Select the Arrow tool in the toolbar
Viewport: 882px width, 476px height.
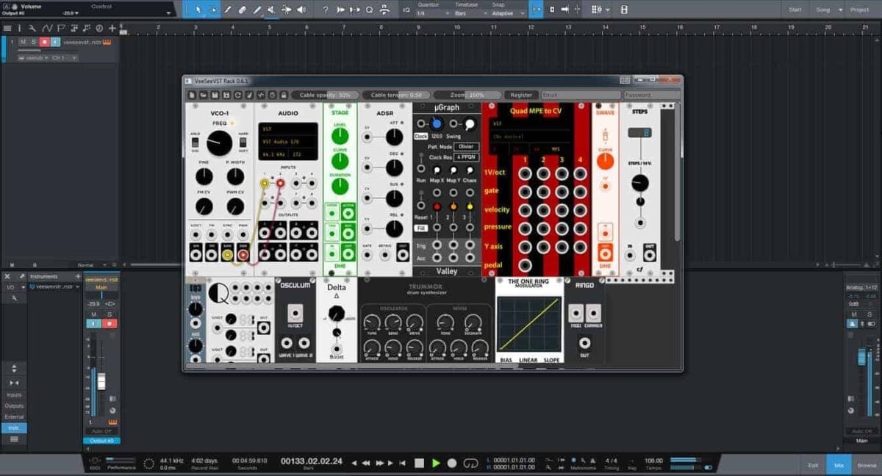[199, 9]
